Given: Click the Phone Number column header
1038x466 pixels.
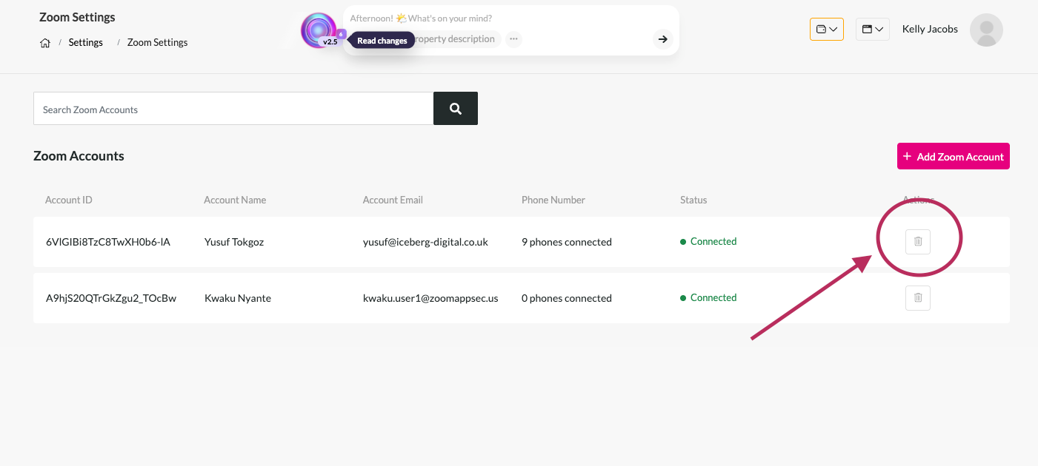Looking at the screenshot, I should coord(553,200).
